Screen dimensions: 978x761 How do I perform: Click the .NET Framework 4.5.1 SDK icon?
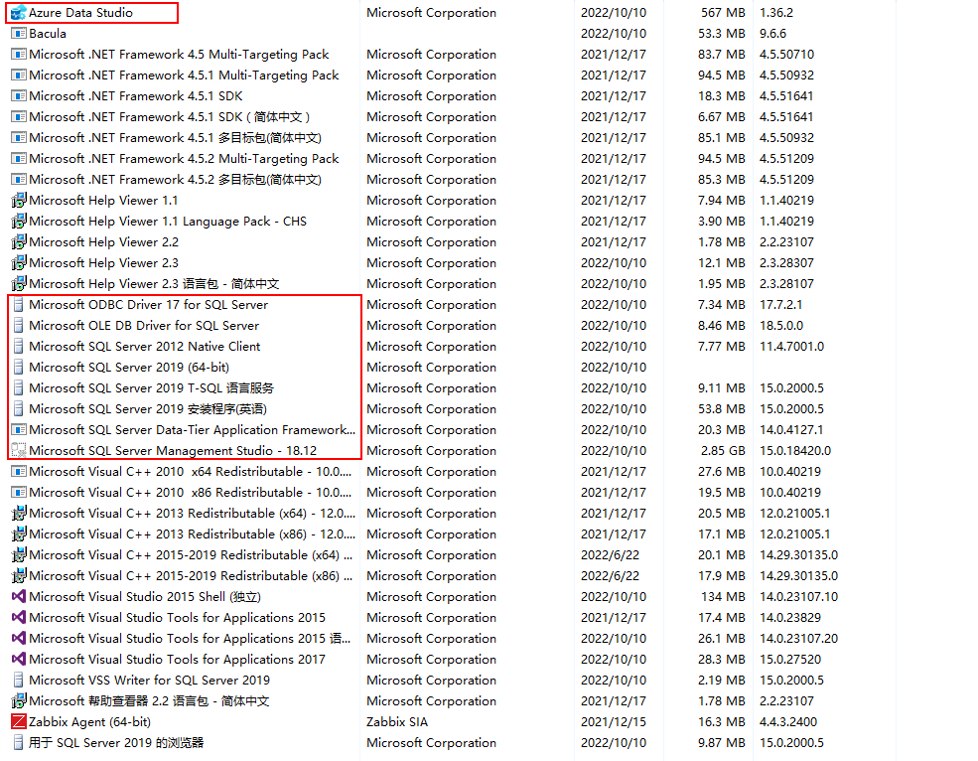19,96
